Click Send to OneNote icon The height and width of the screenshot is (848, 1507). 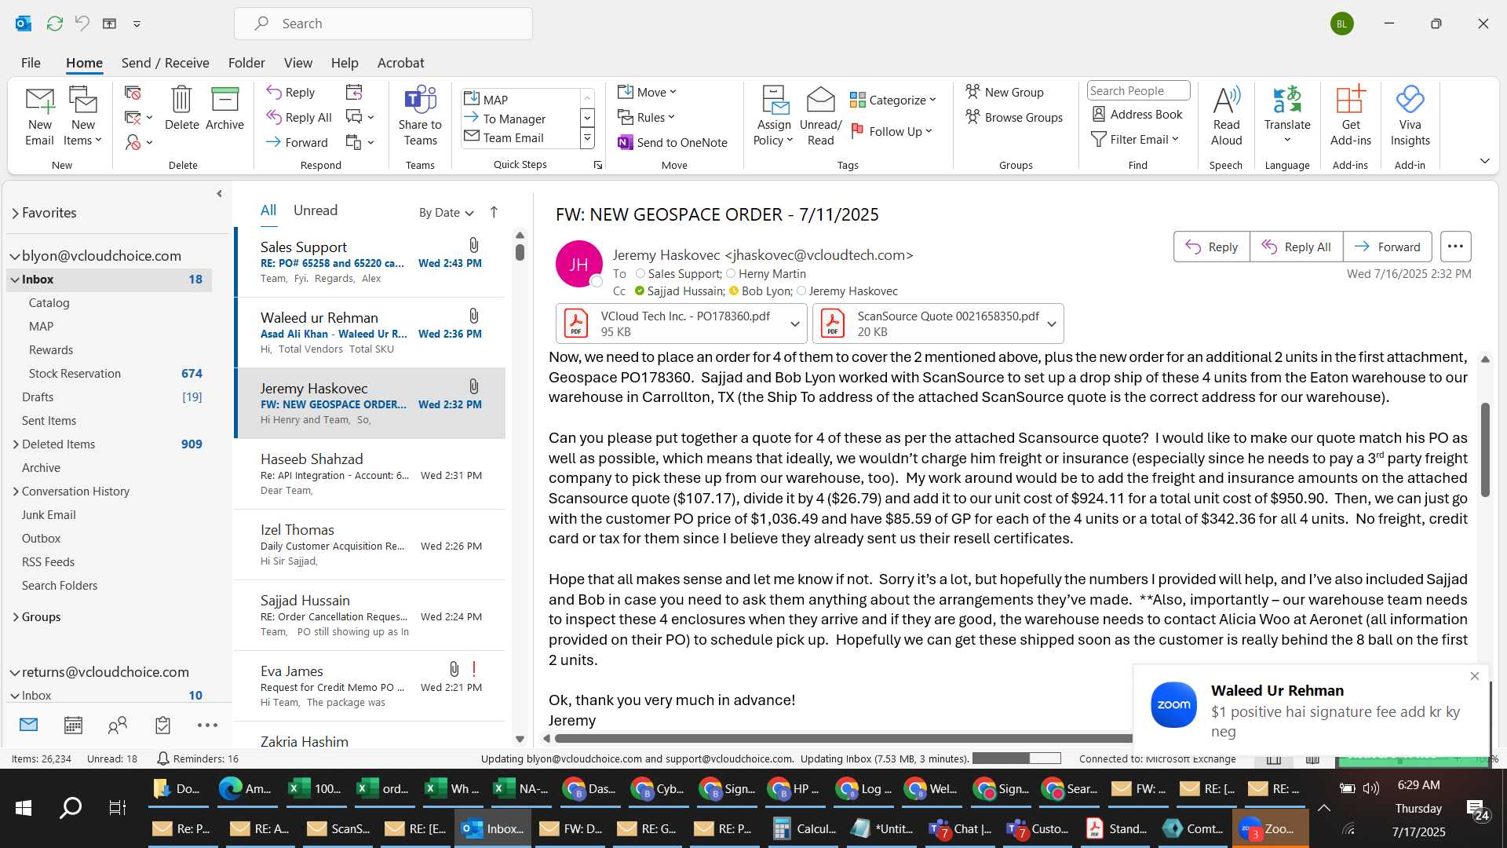click(x=673, y=142)
